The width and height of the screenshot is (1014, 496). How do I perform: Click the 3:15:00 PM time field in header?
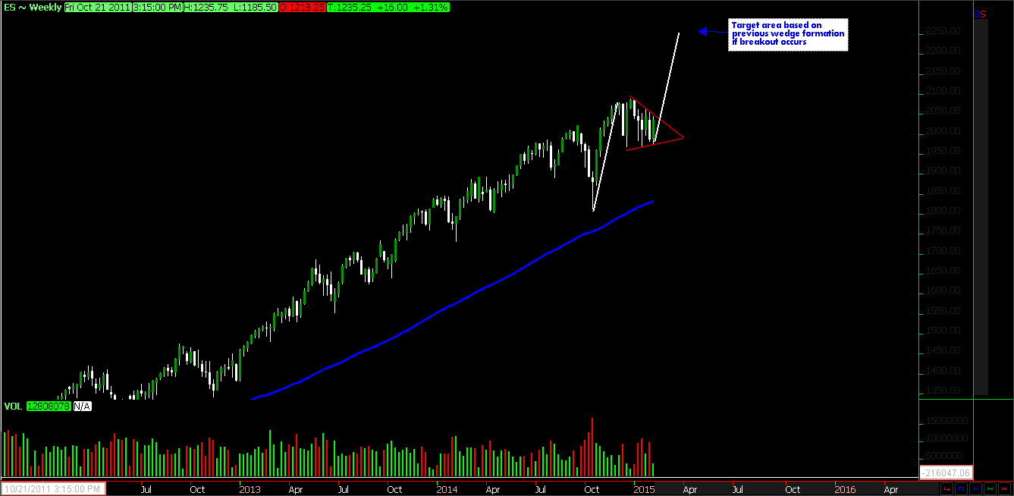[156, 7]
